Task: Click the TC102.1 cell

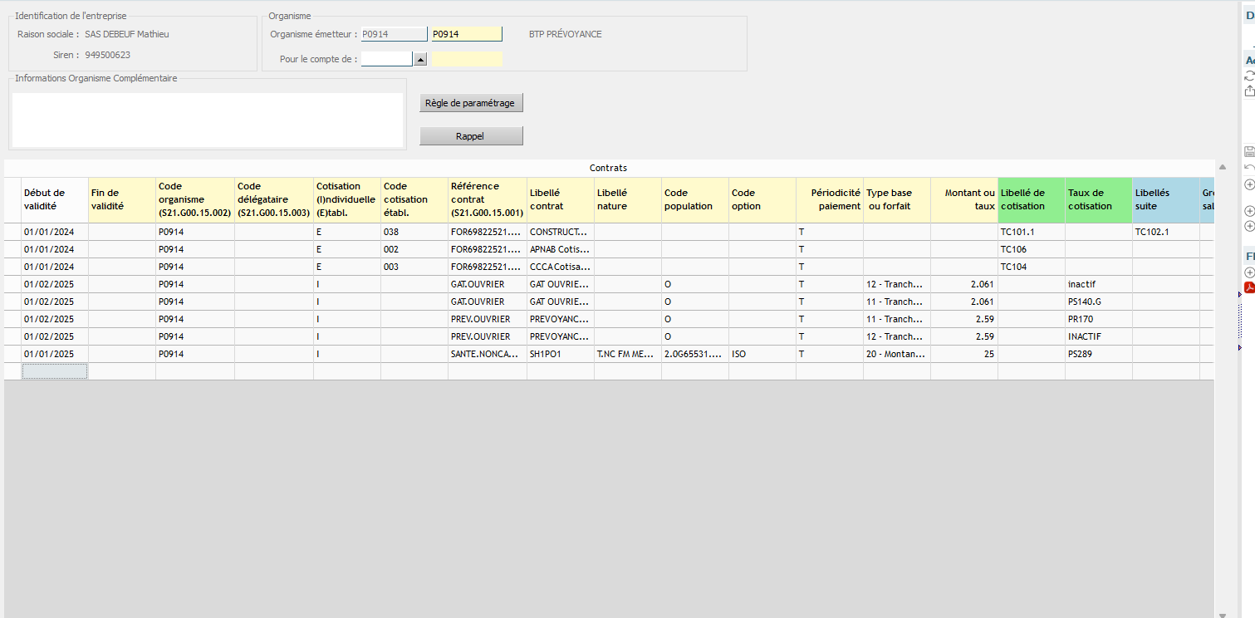Action: tap(1165, 232)
